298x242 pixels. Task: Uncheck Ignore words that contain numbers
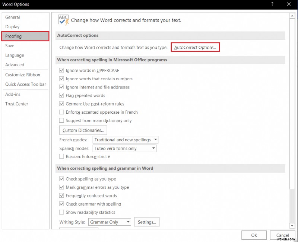coord(61,79)
